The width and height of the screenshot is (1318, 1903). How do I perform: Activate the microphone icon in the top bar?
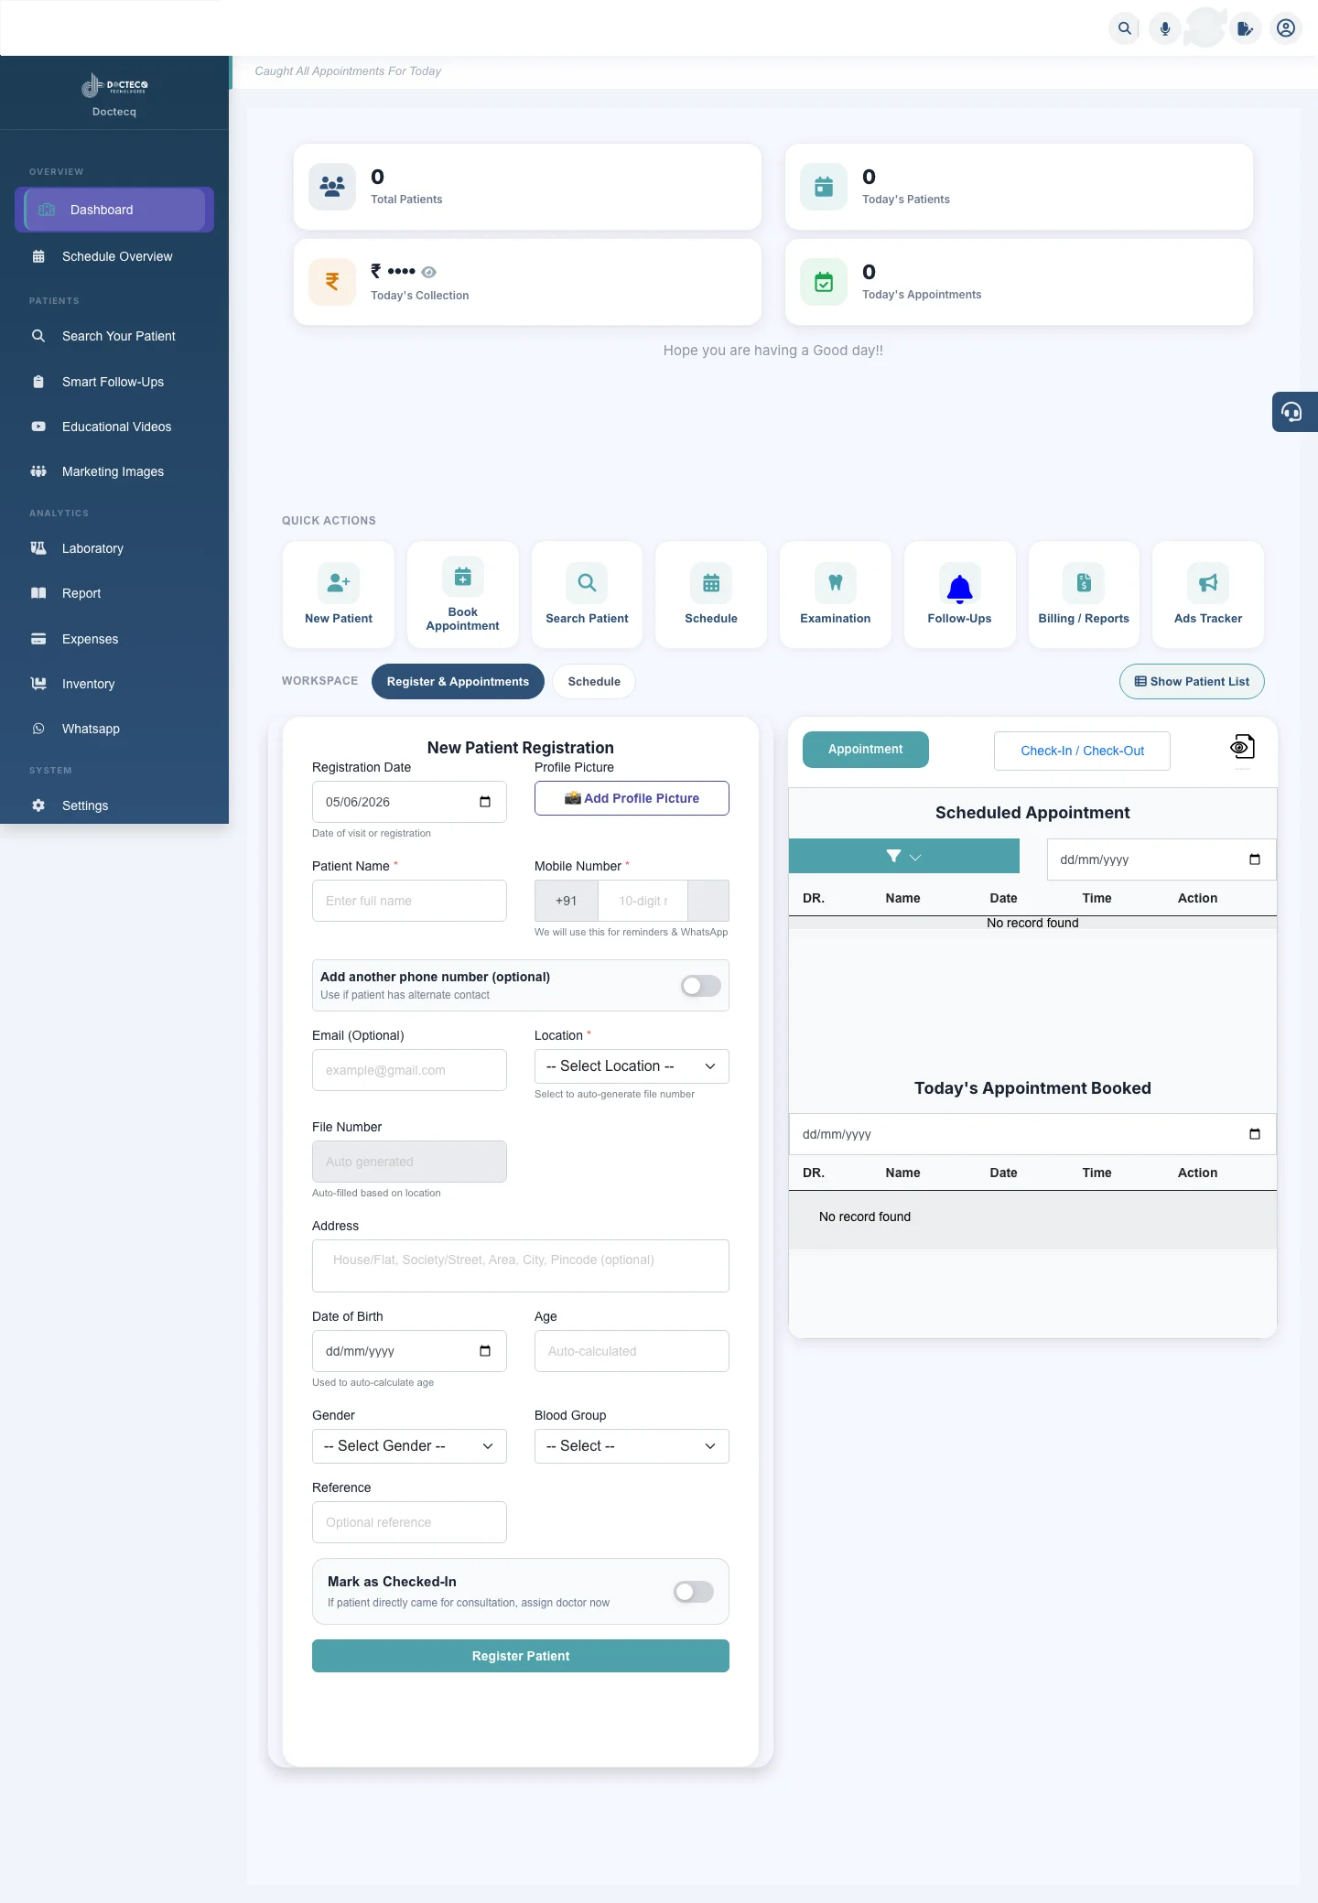1165,28
